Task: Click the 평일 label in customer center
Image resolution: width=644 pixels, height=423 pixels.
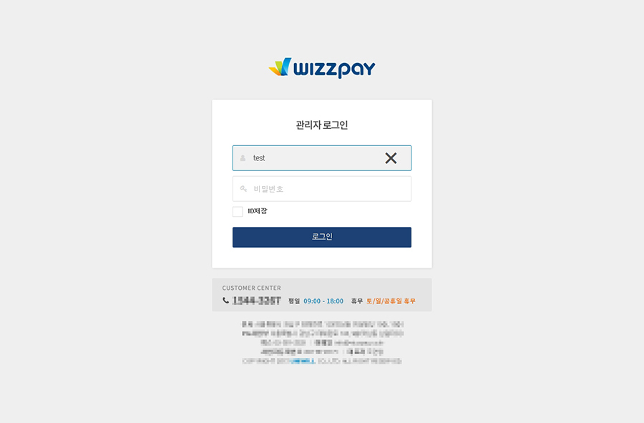Action: (x=294, y=301)
